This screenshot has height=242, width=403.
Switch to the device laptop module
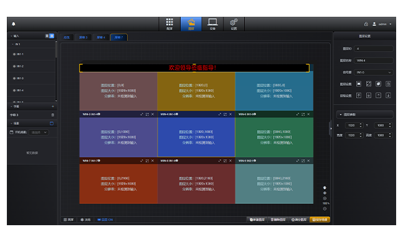point(212,24)
